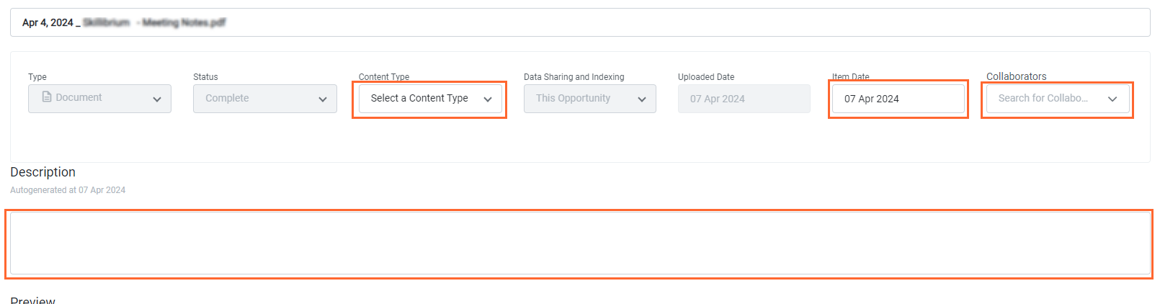The height and width of the screenshot is (304, 1160).
Task: Click the 'Preview' section heading
Action: [x=32, y=300]
